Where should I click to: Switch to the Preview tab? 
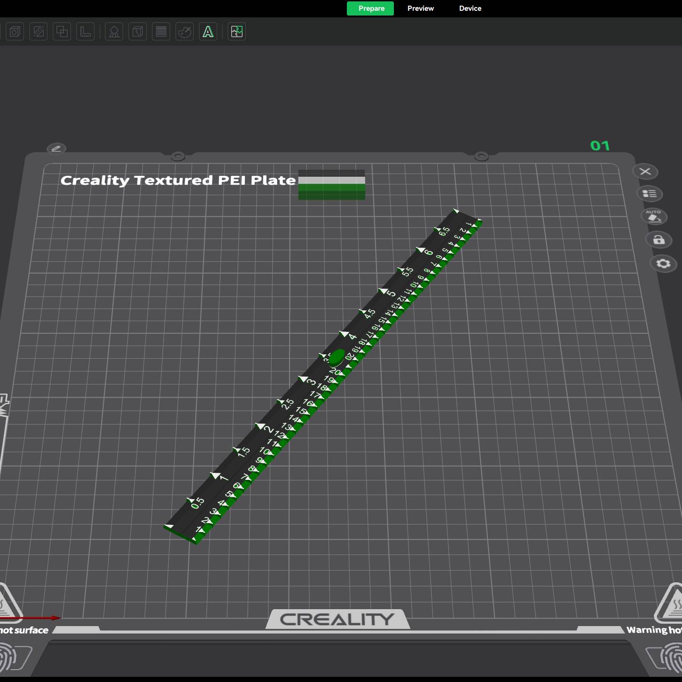420,8
